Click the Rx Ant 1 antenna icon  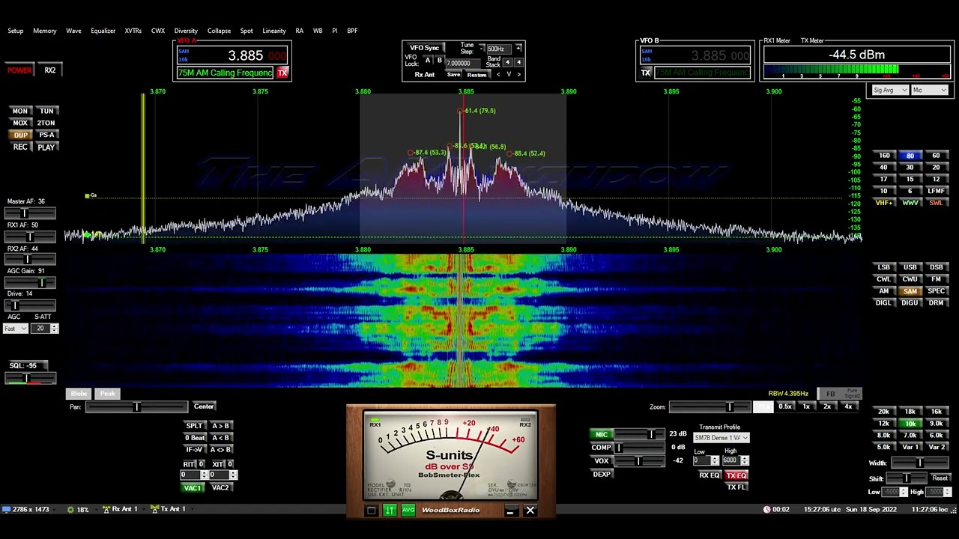106,510
